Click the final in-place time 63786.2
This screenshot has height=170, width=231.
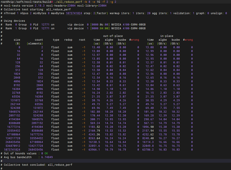(148, 150)
